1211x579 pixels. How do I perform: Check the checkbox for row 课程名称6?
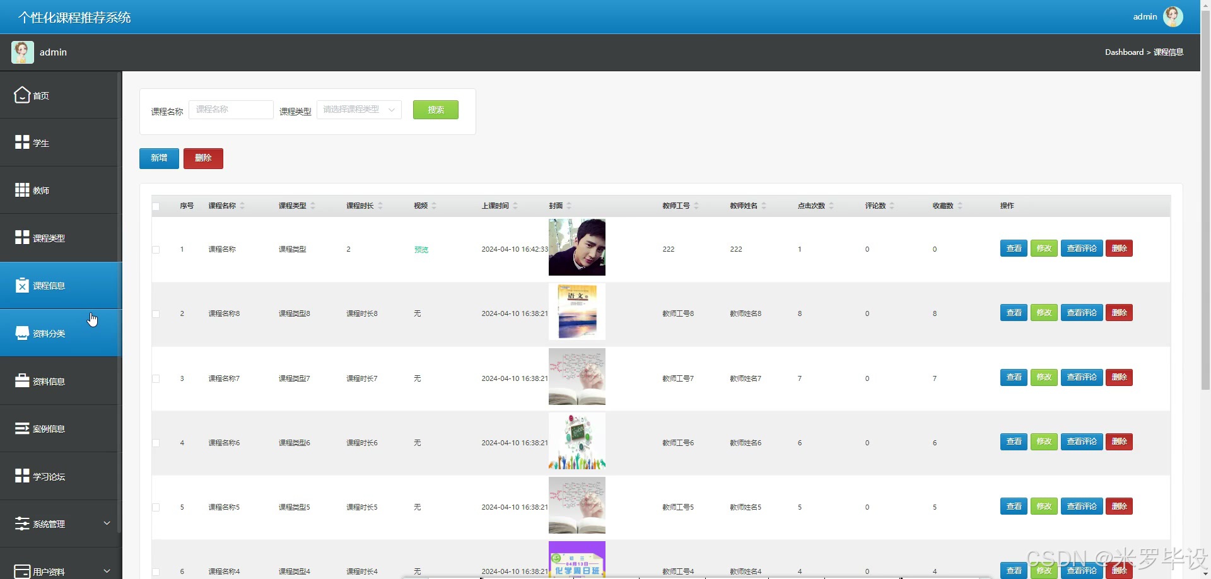click(x=156, y=443)
